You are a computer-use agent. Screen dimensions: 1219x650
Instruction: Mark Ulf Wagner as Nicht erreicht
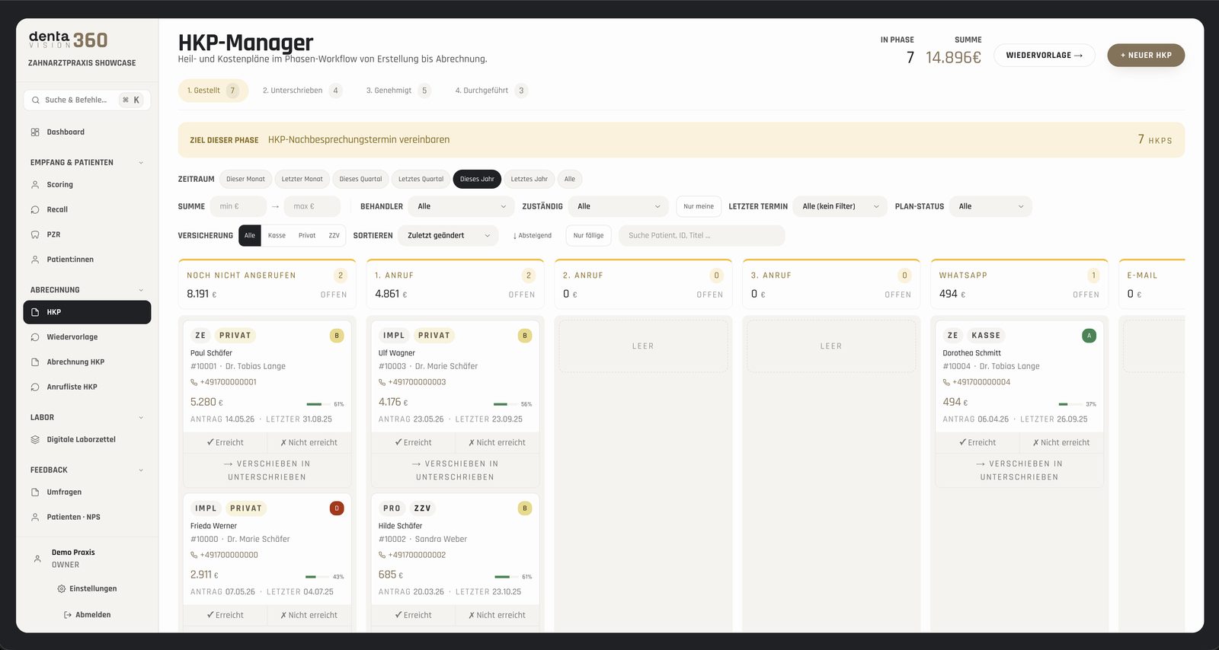497,443
